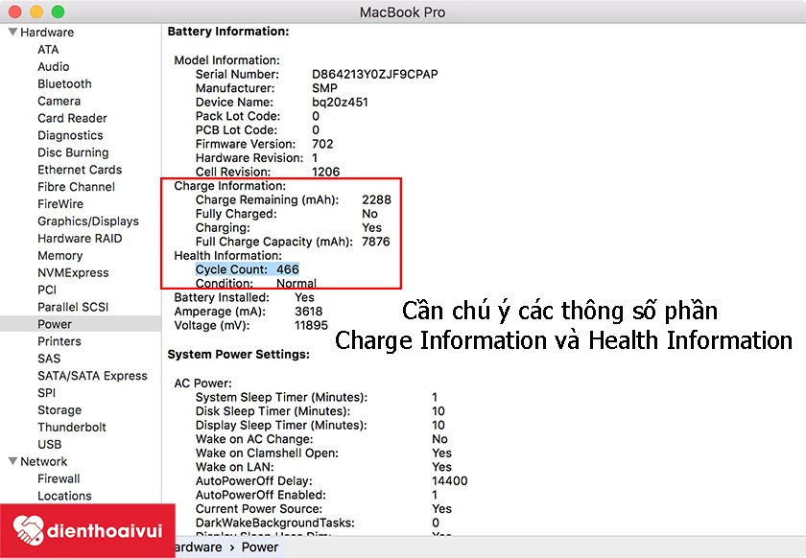Open Storage information

pos(59,410)
